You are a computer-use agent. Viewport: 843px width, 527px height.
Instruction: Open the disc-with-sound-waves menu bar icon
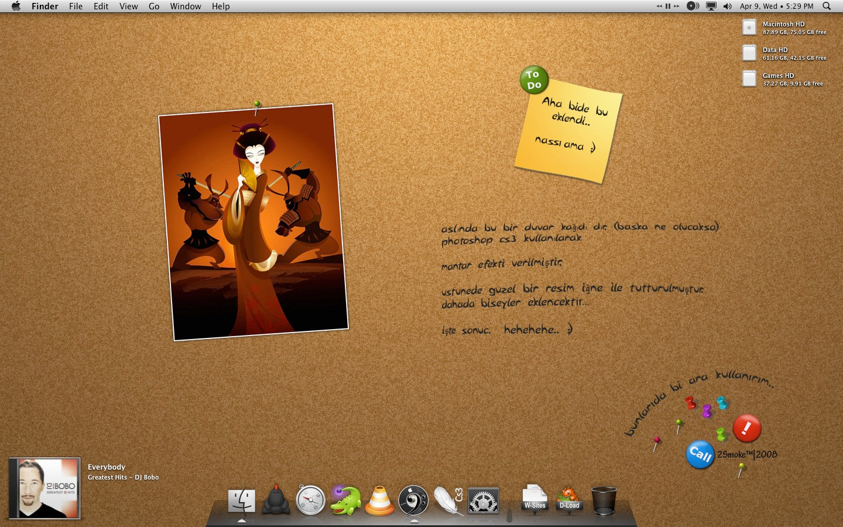(693, 6)
